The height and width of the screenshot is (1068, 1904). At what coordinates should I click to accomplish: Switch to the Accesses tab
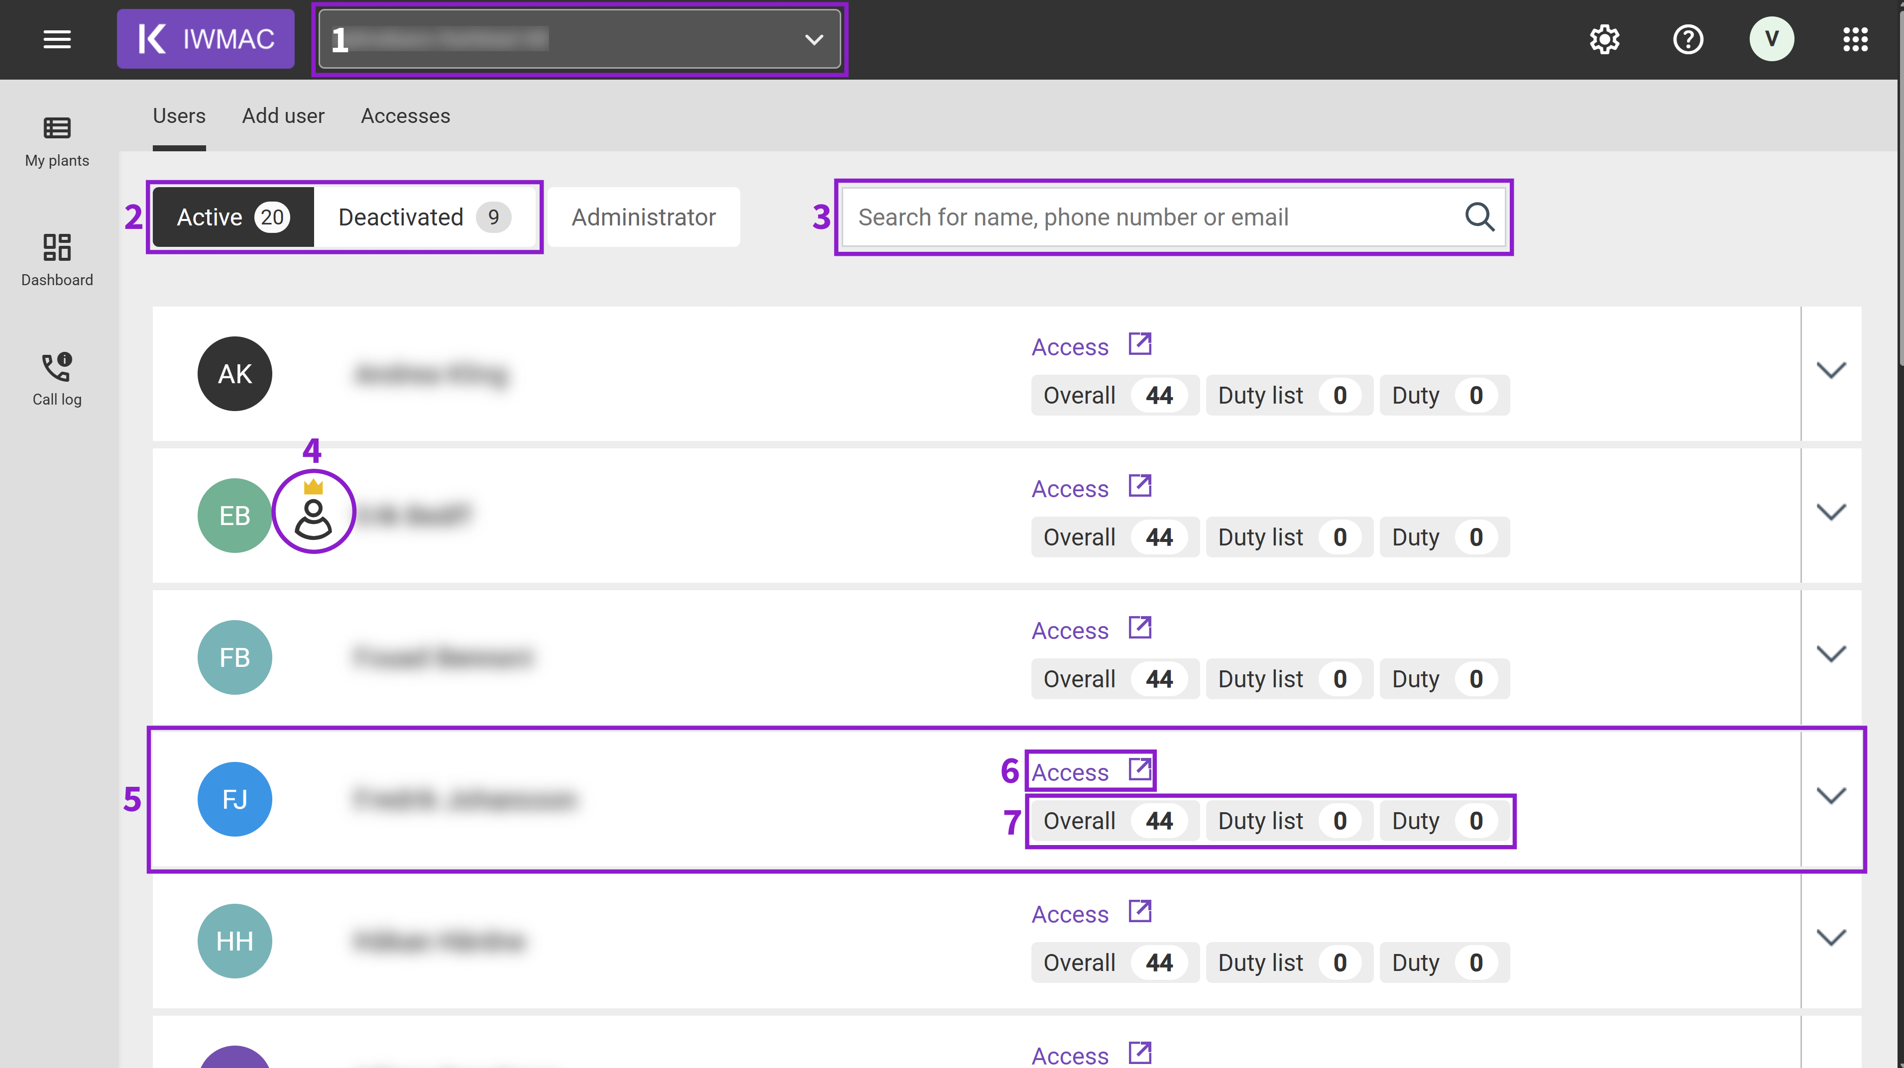click(x=405, y=116)
